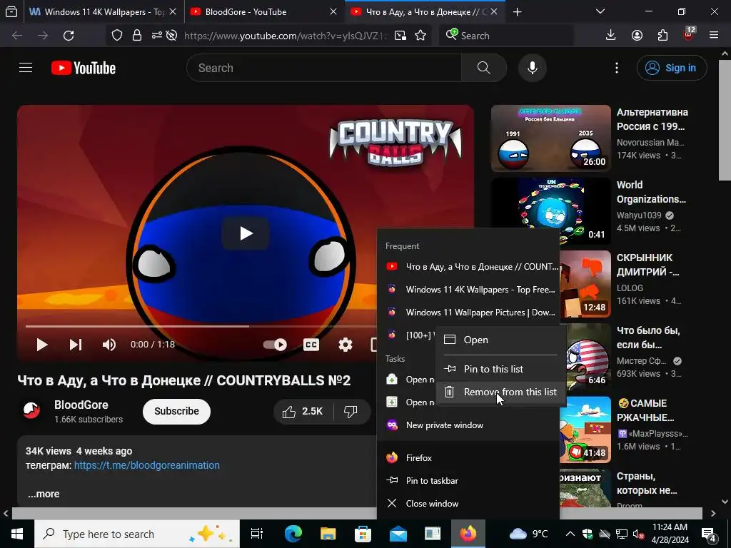
Task: Open notification center icon in tray
Action: pos(710,534)
